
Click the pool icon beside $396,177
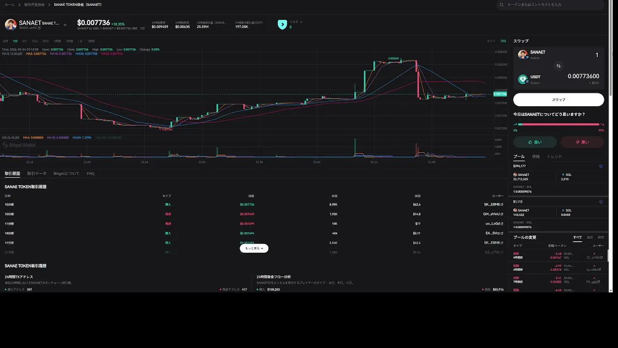(x=601, y=166)
